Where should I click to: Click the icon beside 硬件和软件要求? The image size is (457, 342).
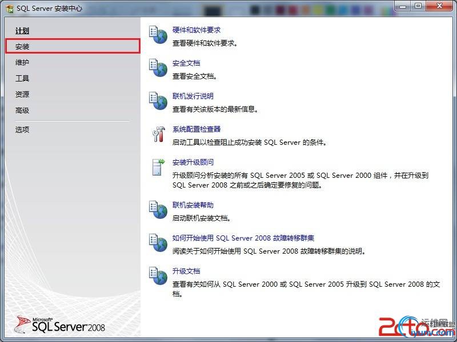click(x=158, y=35)
